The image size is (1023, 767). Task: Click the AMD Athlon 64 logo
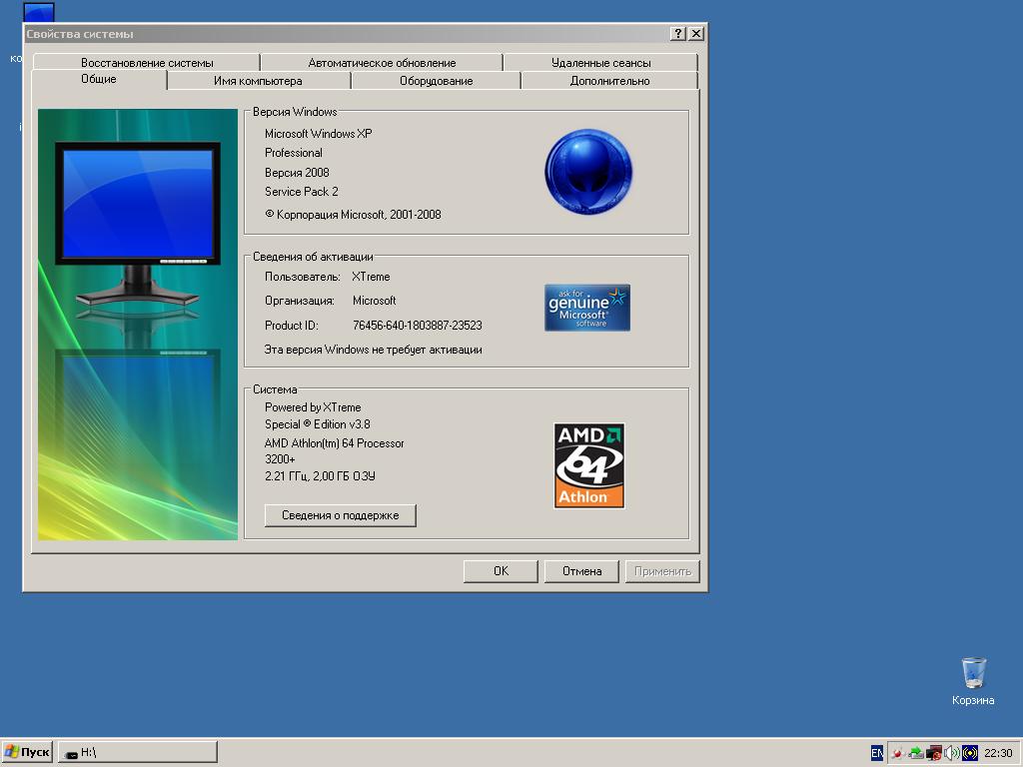(x=589, y=465)
